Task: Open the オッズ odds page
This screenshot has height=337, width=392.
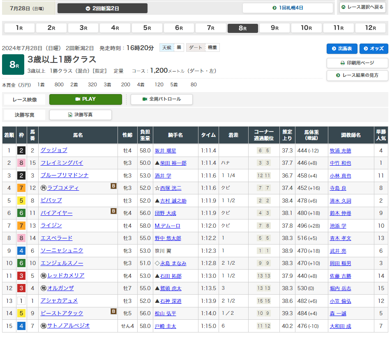Action: point(374,48)
